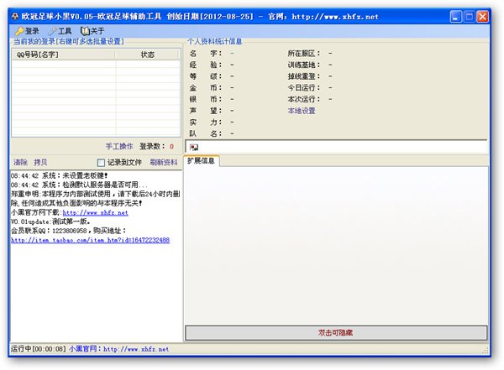Open the 关于 menu

(93, 31)
